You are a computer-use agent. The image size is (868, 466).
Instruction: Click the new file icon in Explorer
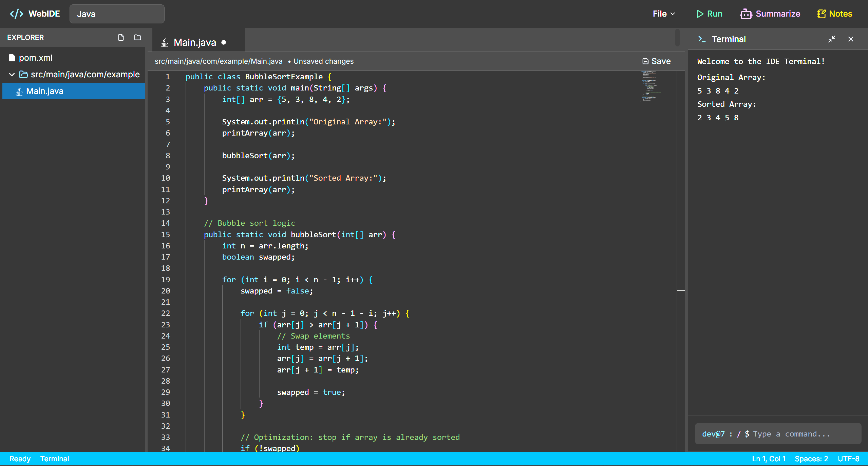click(x=121, y=38)
